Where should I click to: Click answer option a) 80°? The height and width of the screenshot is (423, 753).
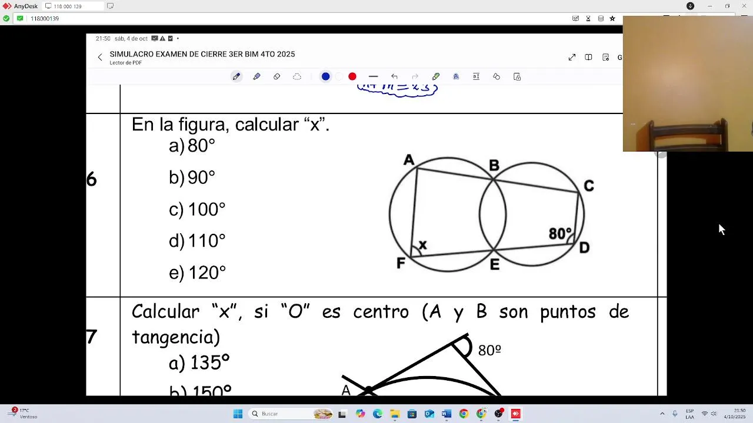pyautogui.click(x=192, y=146)
